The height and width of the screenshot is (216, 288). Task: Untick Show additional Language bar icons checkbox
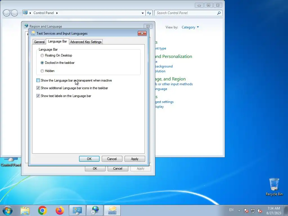(x=38, y=88)
